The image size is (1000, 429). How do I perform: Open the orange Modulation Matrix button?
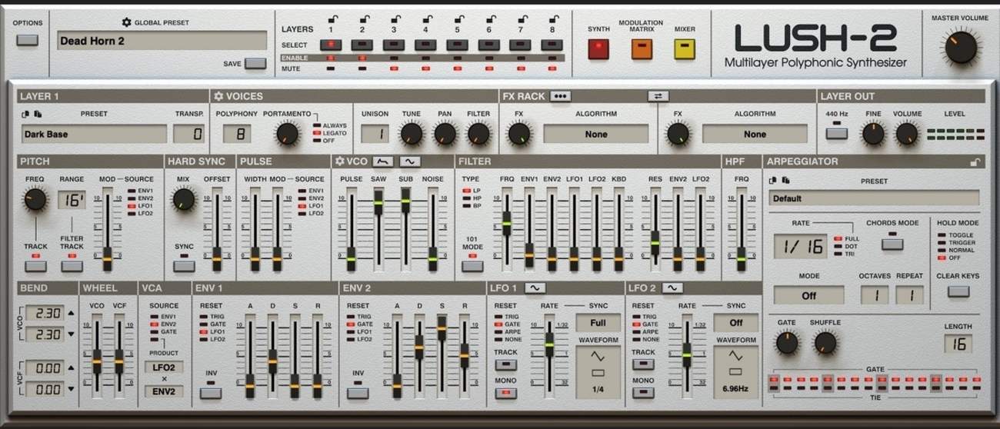point(642,49)
